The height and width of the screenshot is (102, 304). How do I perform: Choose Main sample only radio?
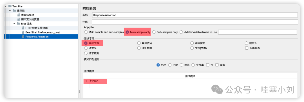pos(128,32)
